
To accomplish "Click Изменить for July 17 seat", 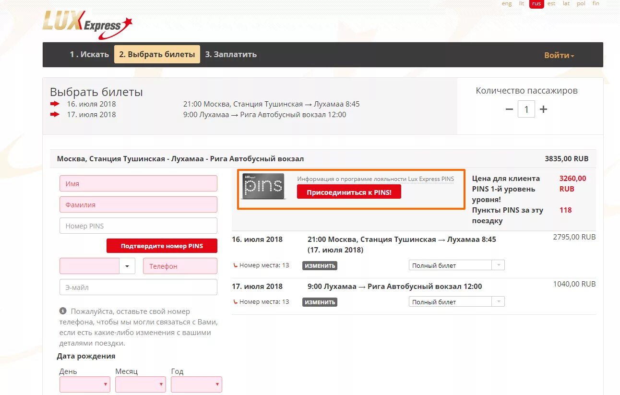I will pyautogui.click(x=320, y=302).
